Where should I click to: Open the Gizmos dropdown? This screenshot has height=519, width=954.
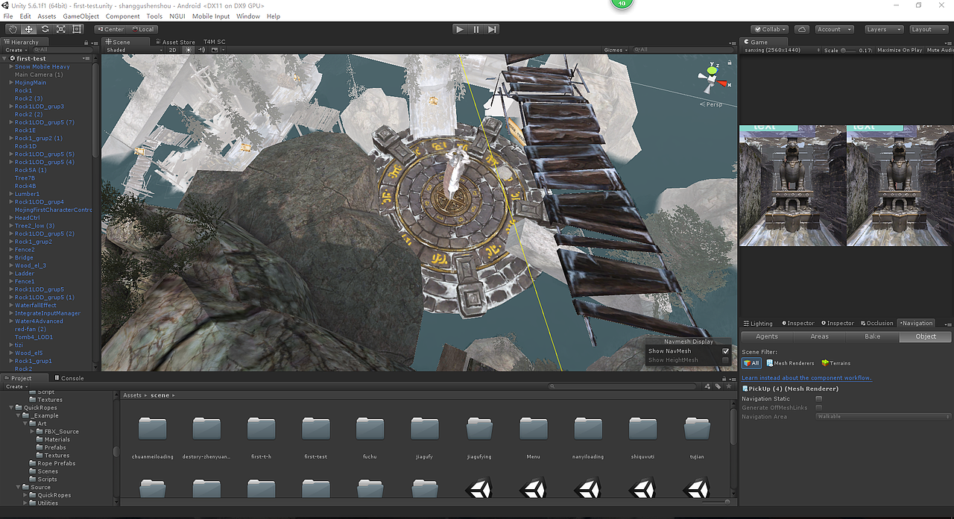click(616, 50)
